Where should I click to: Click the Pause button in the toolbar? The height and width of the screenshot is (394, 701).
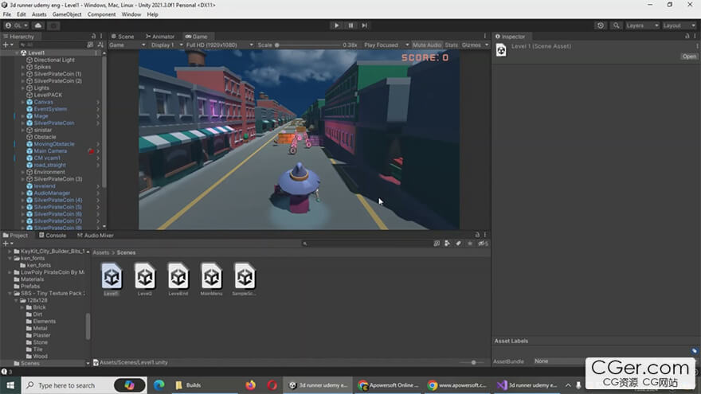[350, 25]
